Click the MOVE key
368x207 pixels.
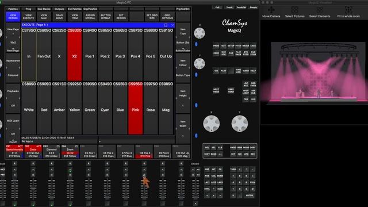coord(246,148)
